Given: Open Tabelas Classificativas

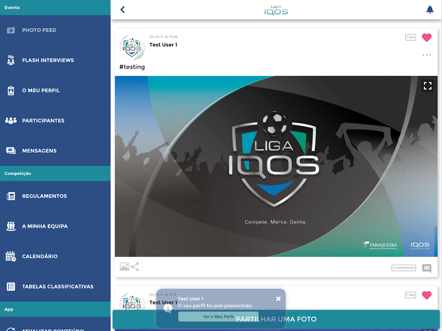Looking at the screenshot, I should pos(55,286).
